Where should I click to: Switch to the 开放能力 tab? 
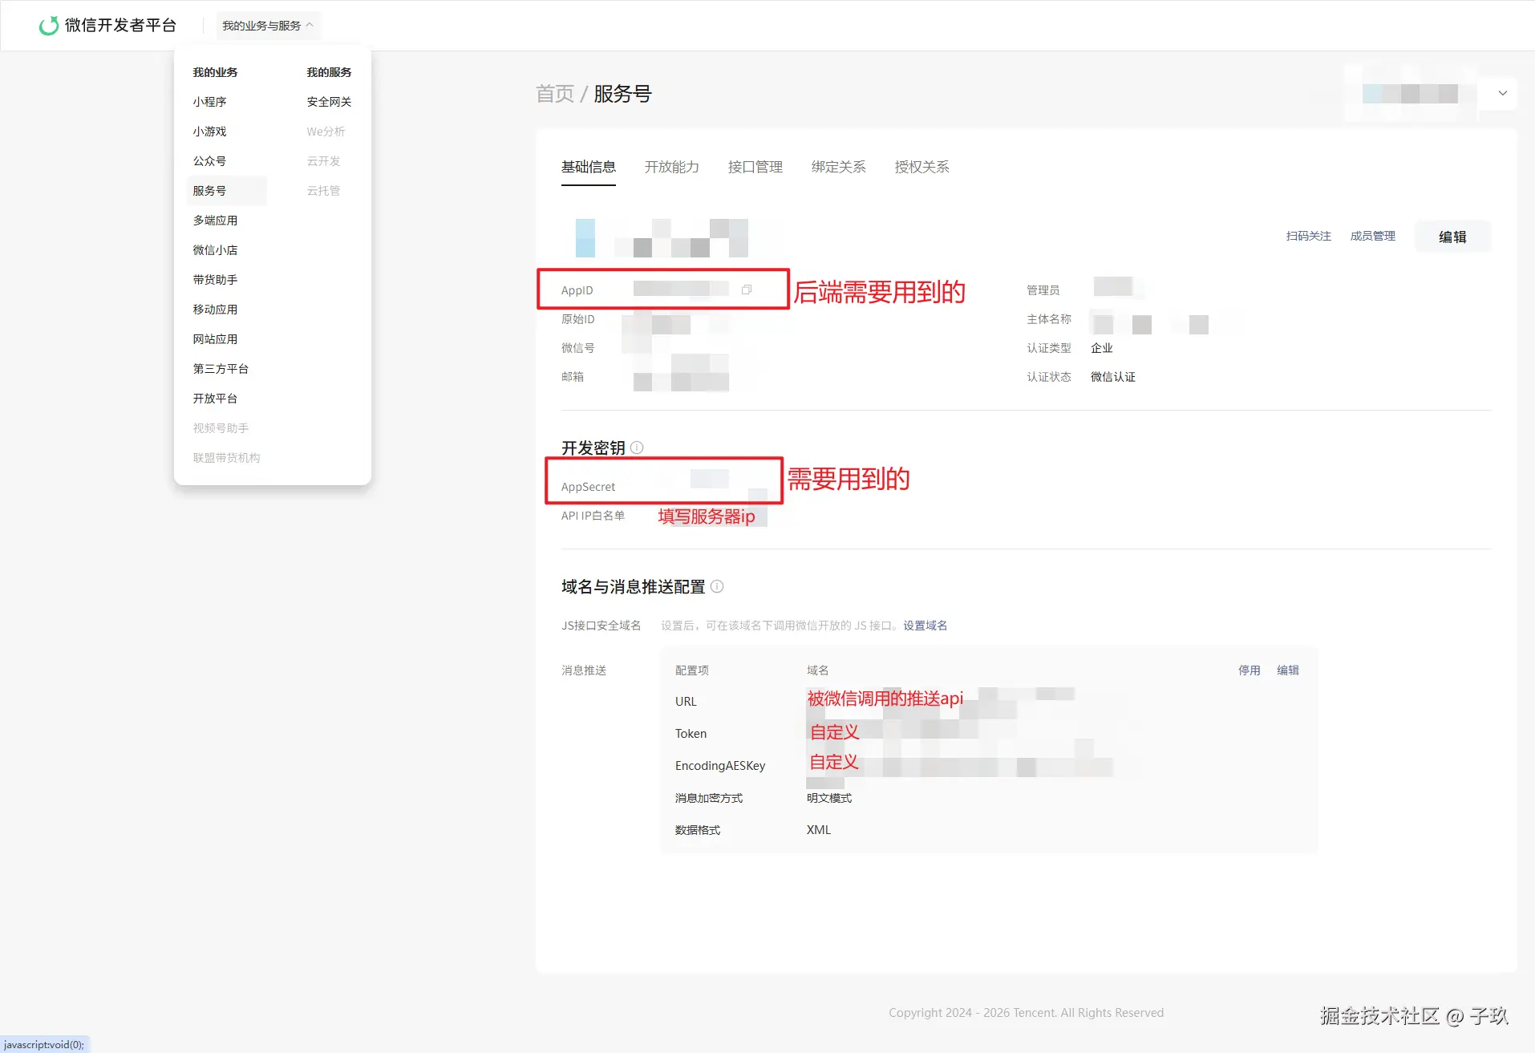(x=672, y=167)
